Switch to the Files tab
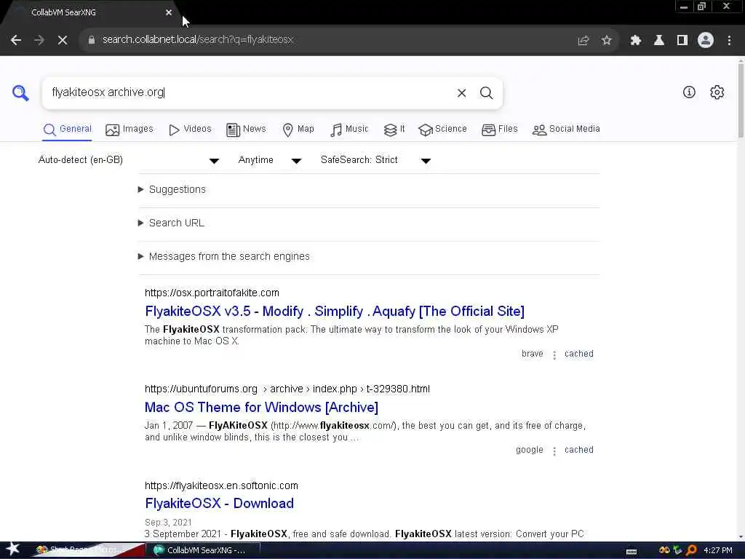Screen dimensions: 745x559 coord(499,130)
